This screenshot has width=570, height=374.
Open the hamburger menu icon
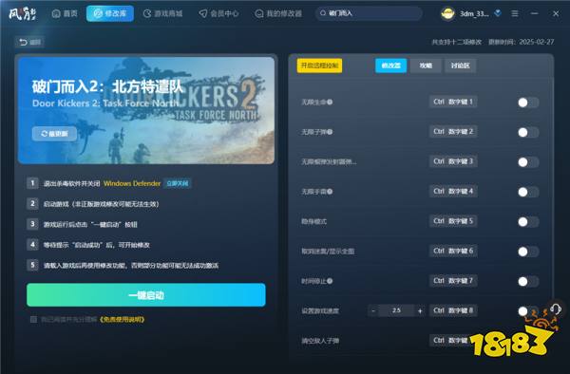pyautogui.click(x=515, y=13)
